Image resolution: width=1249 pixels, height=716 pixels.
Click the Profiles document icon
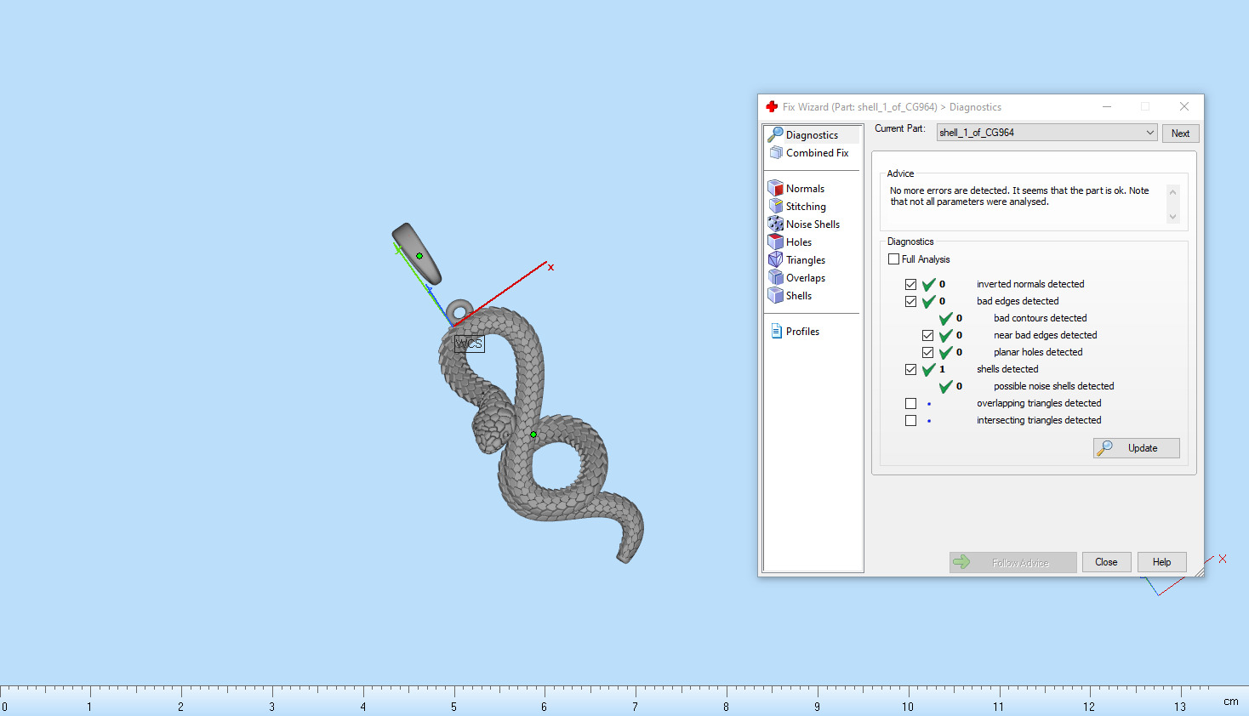coord(776,331)
